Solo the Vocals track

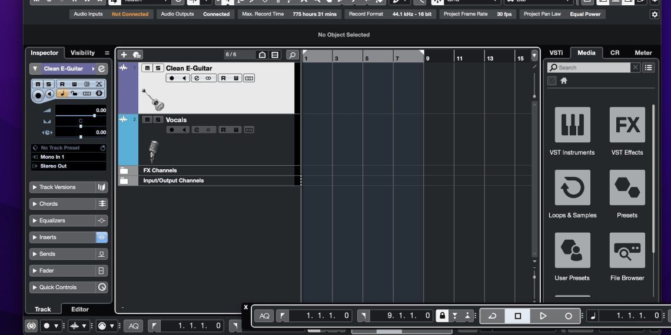coord(158,120)
